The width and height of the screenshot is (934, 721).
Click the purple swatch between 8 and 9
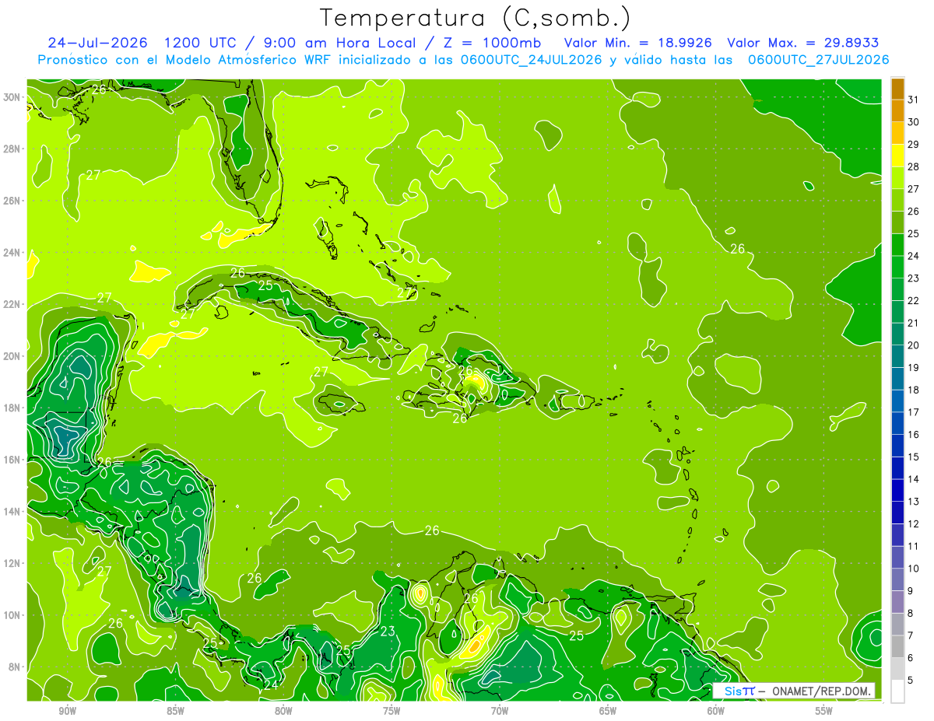click(x=897, y=602)
